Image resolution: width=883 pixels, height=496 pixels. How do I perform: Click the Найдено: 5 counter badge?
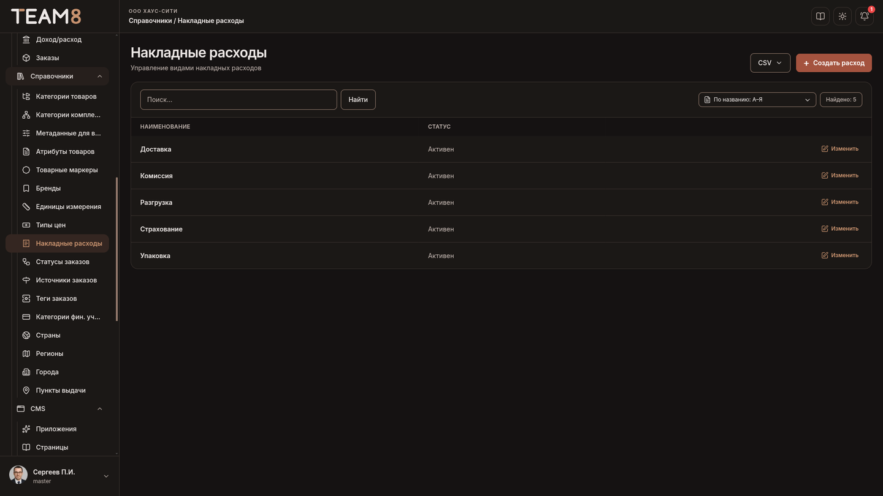[x=841, y=99]
